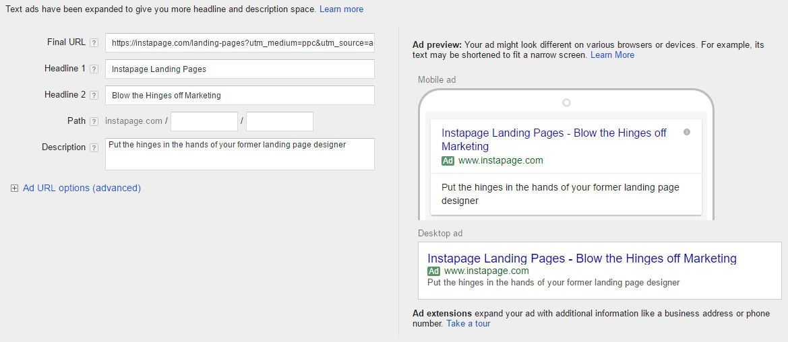Click the Take a tour link
Image resolution: width=788 pixels, height=342 pixels.
point(468,324)
